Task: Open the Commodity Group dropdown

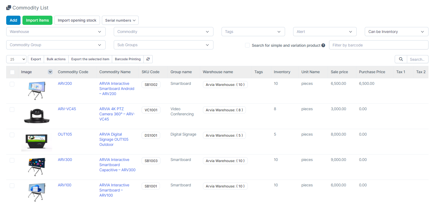Action: (x=56, y=45)
